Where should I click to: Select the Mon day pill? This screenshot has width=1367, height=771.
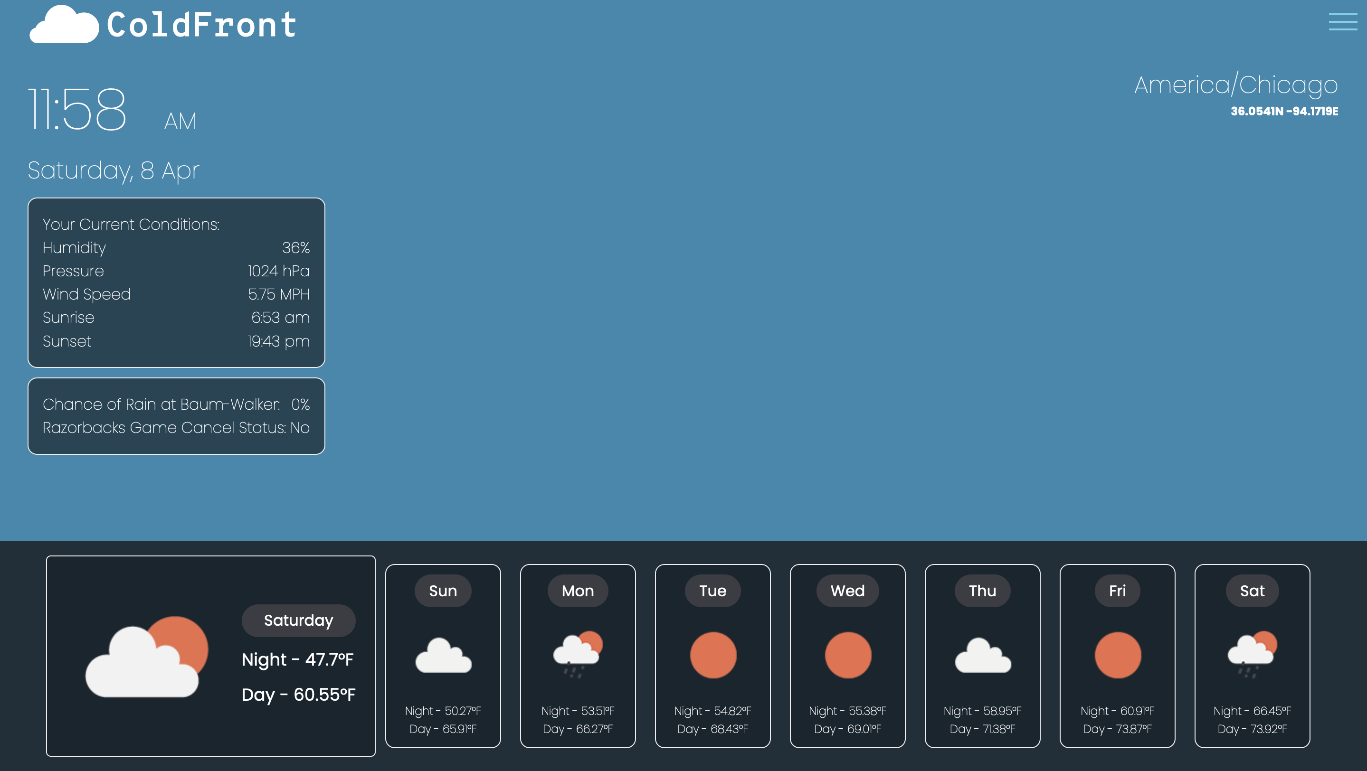(x=578, y=591)
